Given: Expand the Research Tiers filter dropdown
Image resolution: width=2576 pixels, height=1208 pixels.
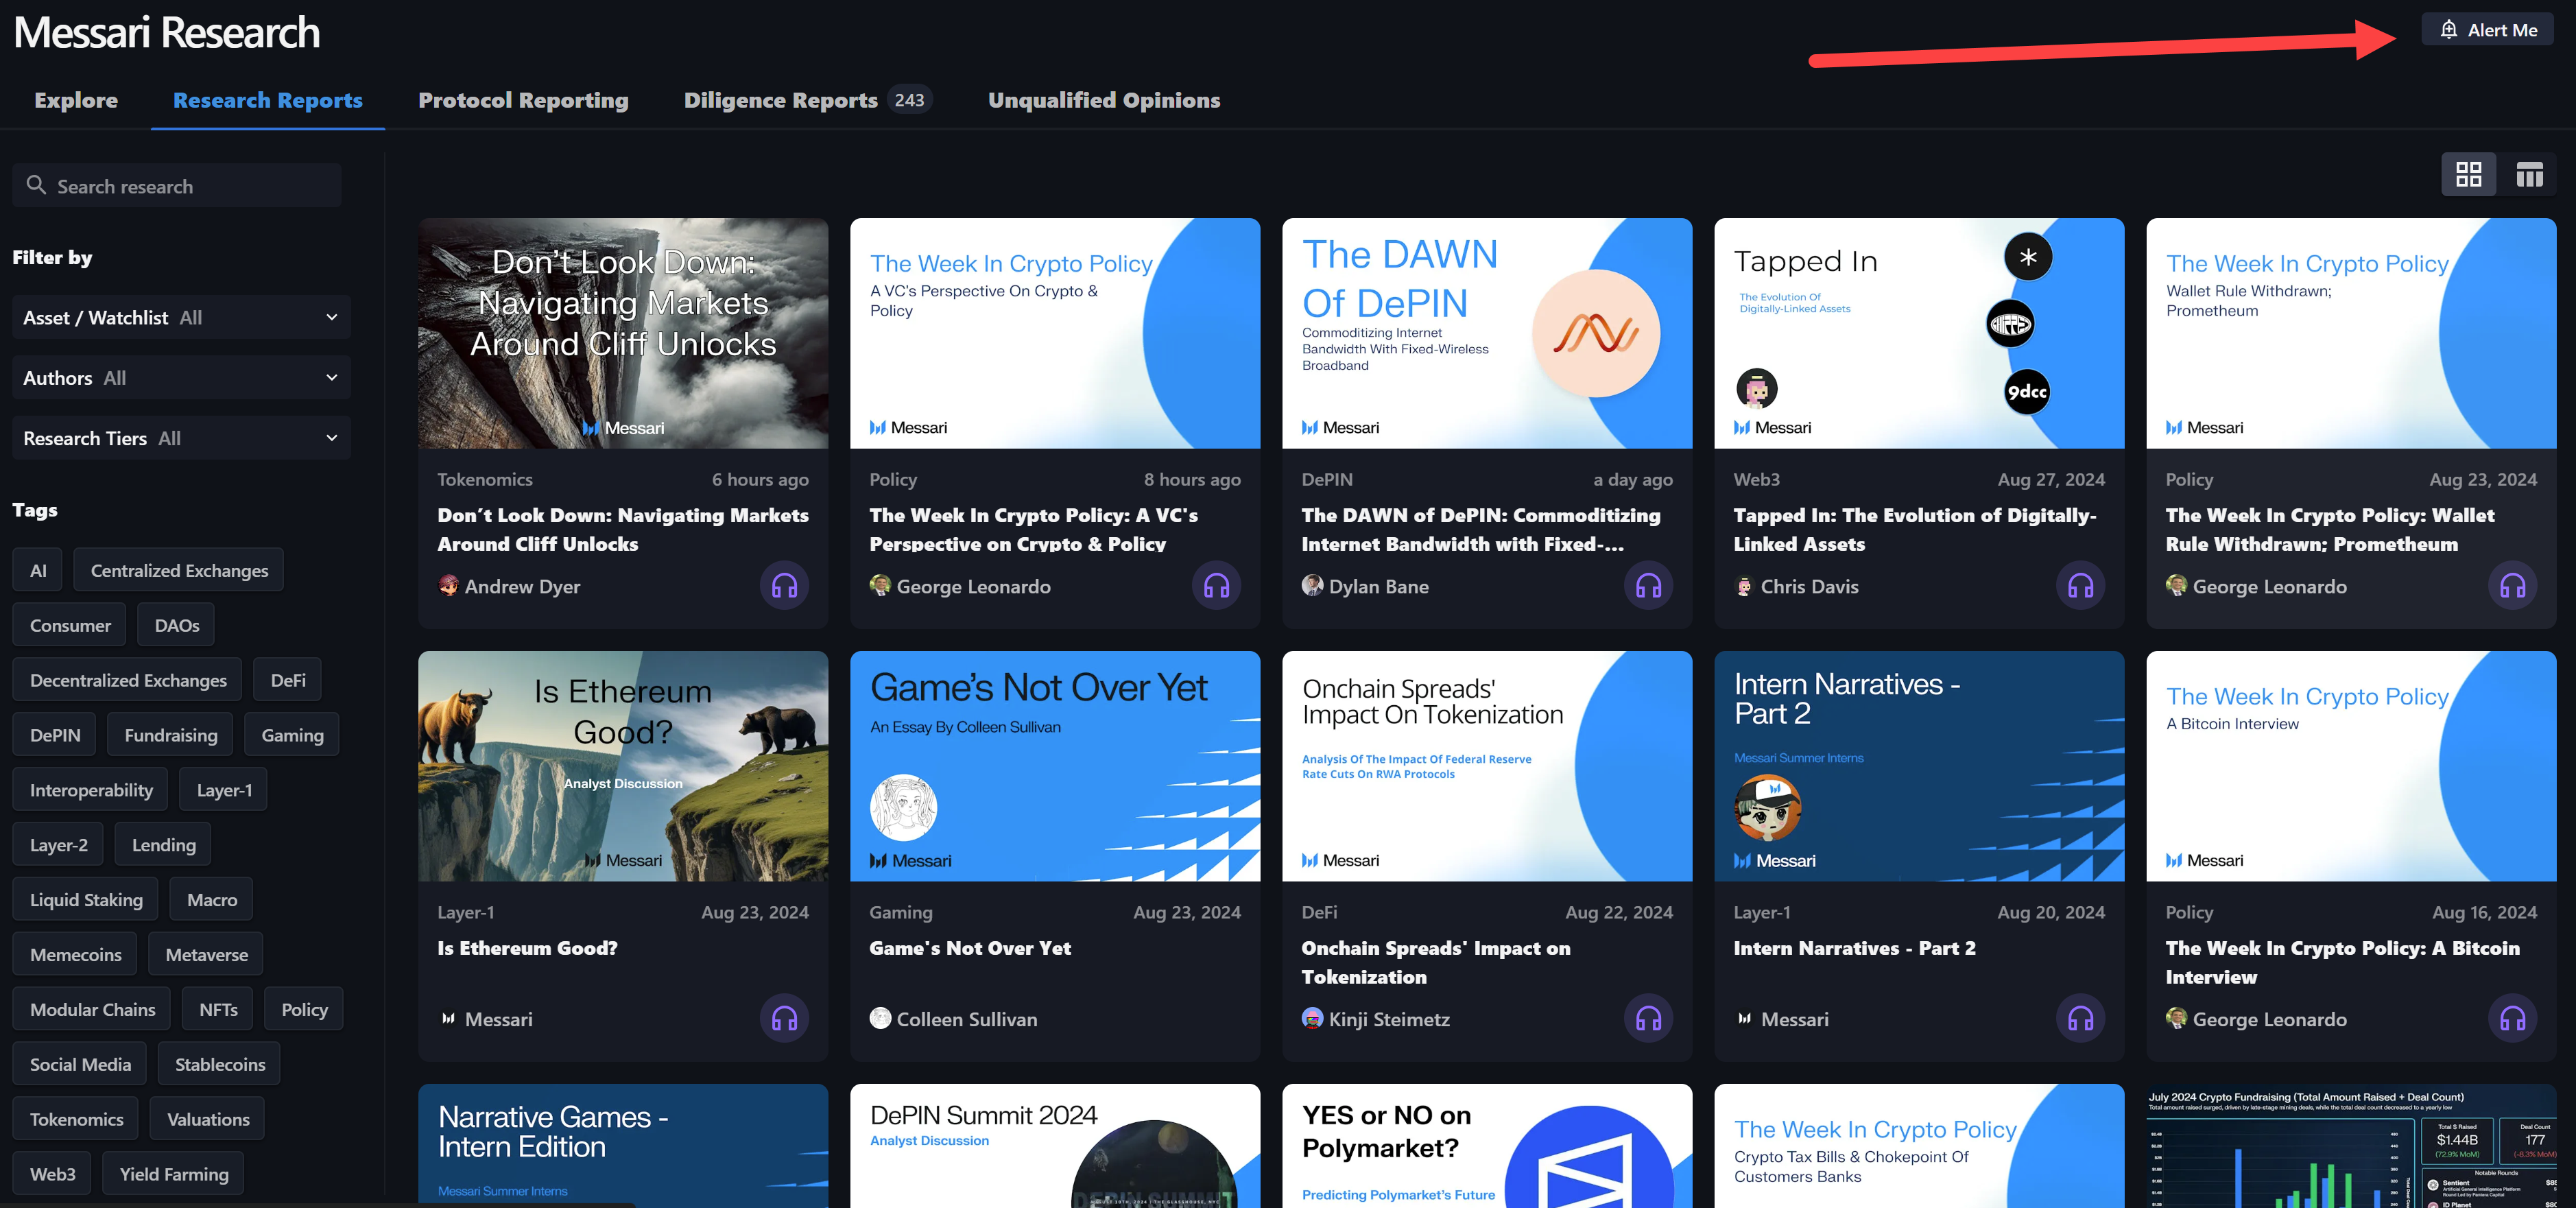Looking at the screenshot, I should [x=181, y=438].
